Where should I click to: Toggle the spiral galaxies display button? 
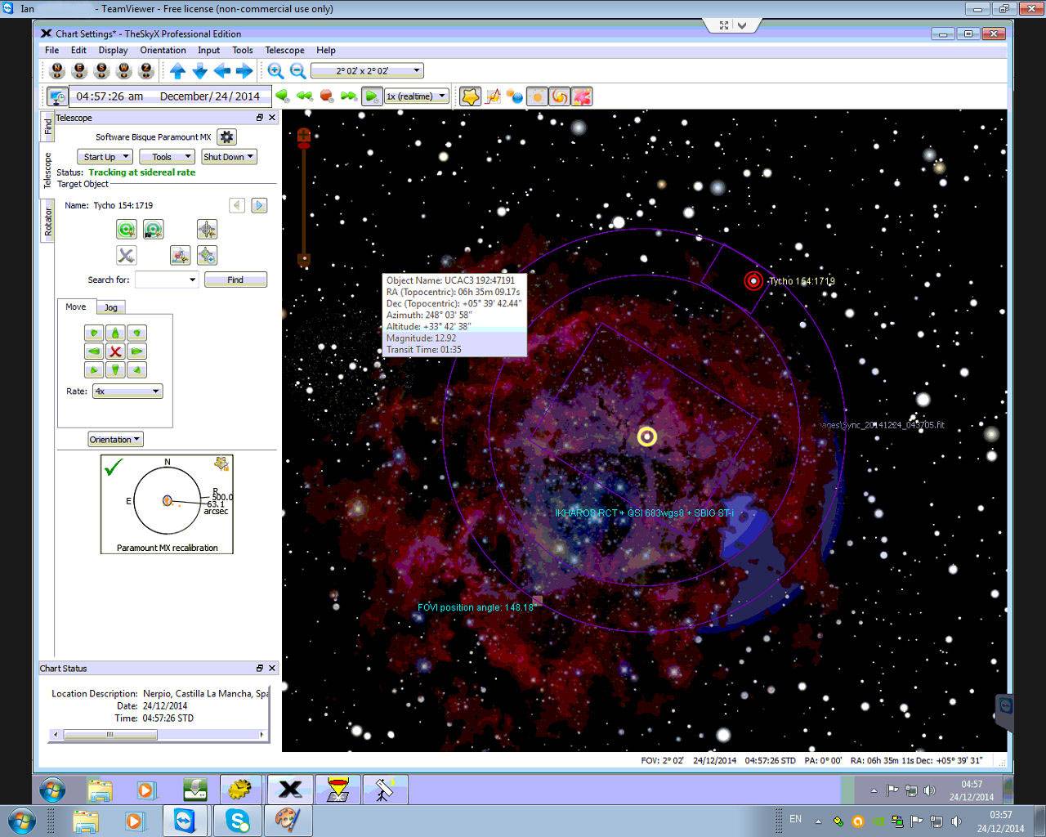coord(559,96)
